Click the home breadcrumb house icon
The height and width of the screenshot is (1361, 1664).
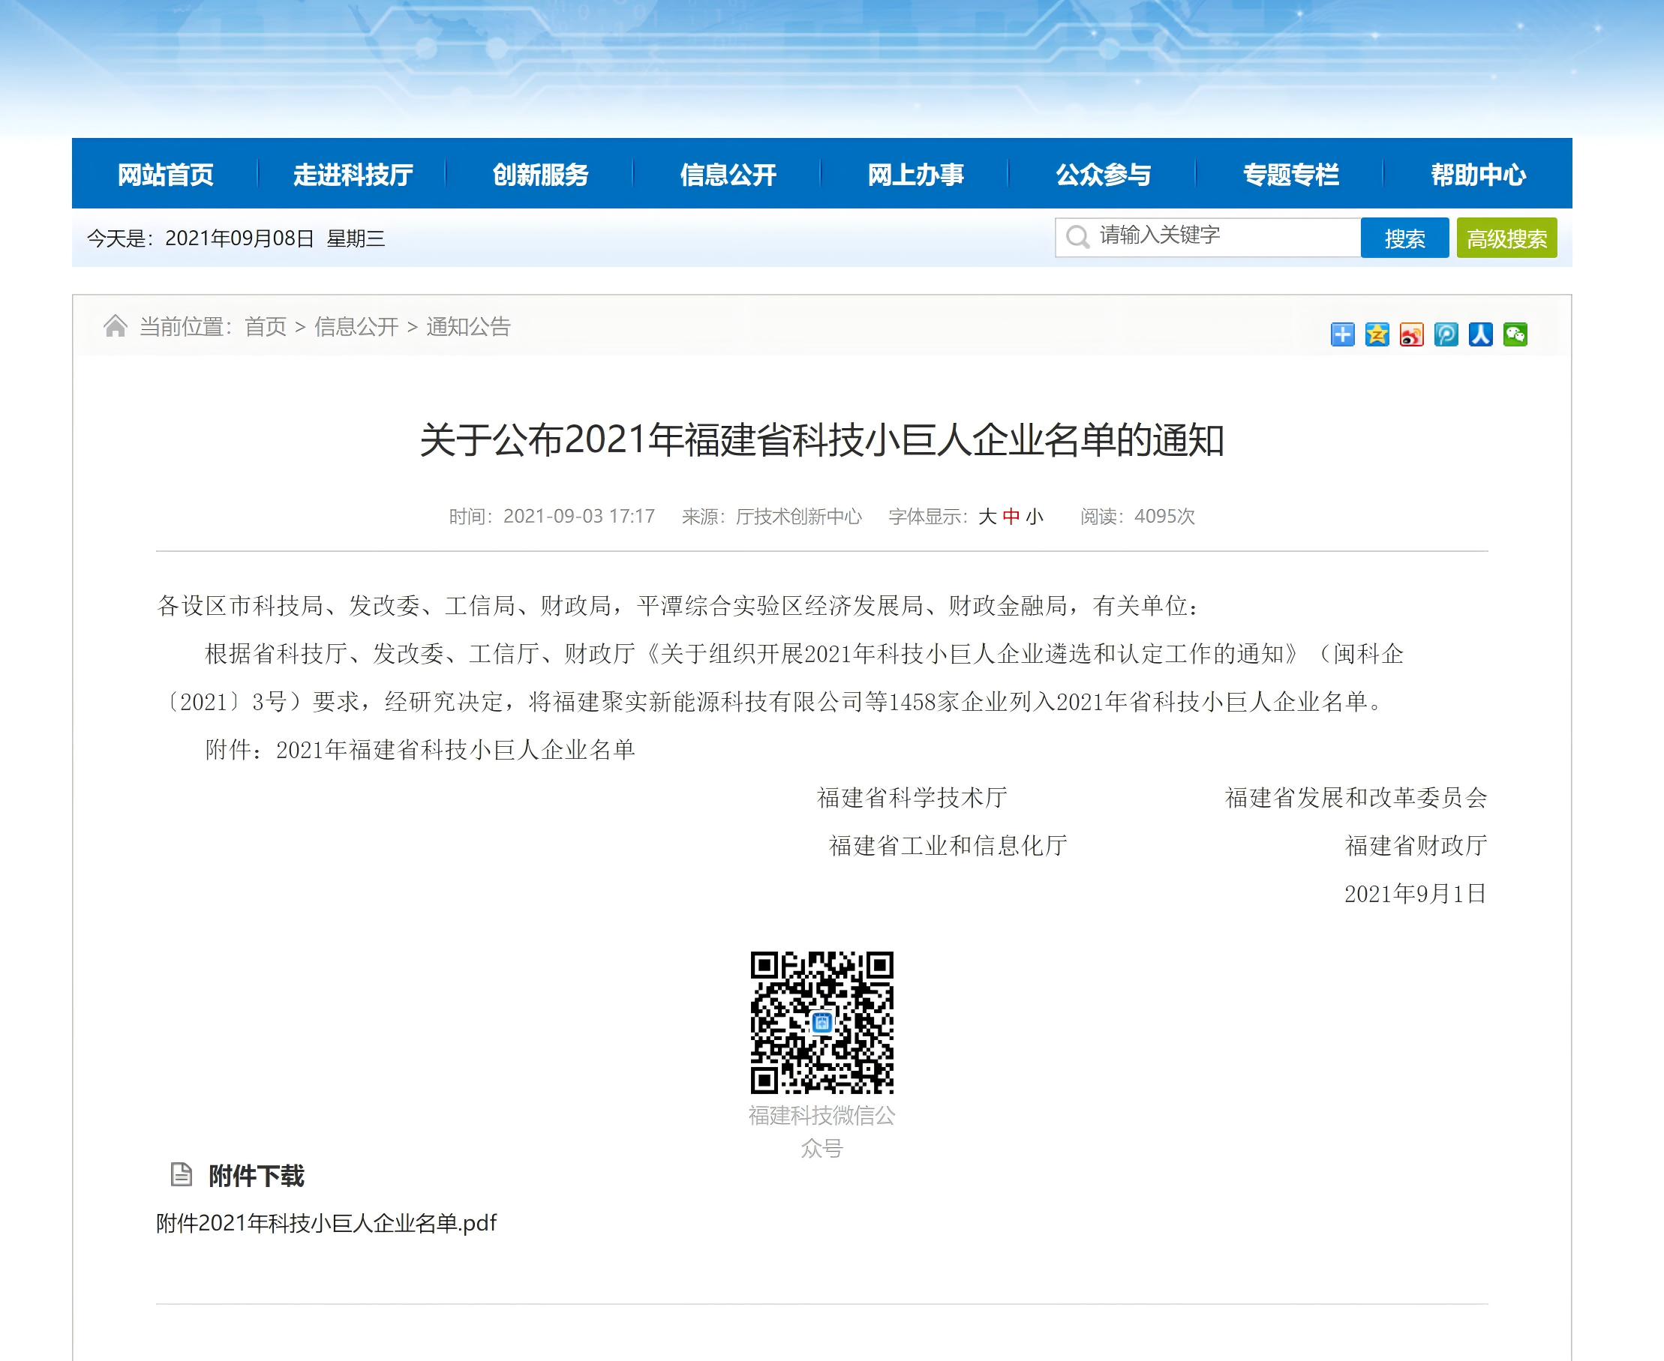click(x=116, y=326)
